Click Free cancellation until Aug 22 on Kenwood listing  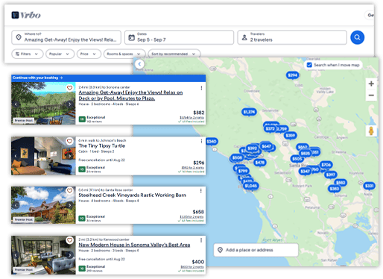(101, 260)
